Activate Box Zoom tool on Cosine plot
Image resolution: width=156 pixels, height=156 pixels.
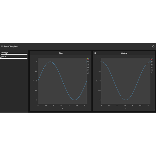tap(152, 65)
